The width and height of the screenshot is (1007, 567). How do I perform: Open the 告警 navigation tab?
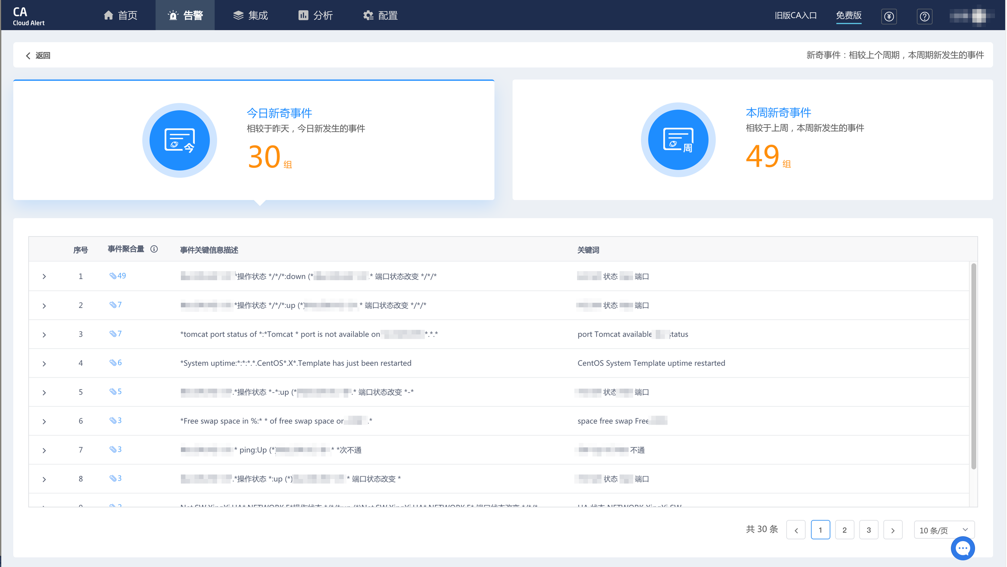[185, 15]
